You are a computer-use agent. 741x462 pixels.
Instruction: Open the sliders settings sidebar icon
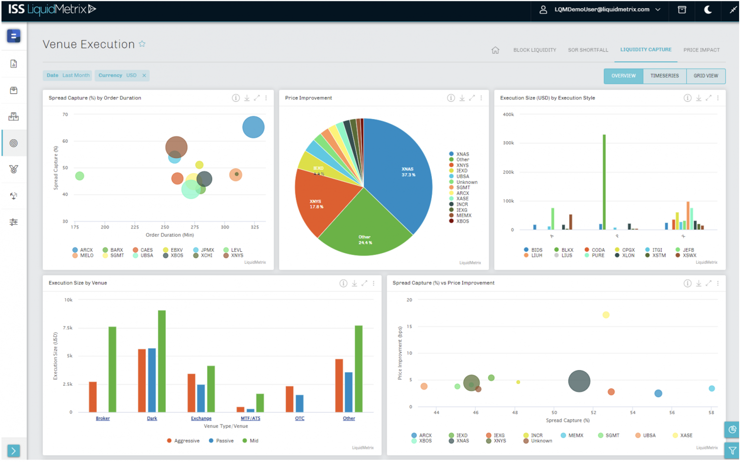14,222
